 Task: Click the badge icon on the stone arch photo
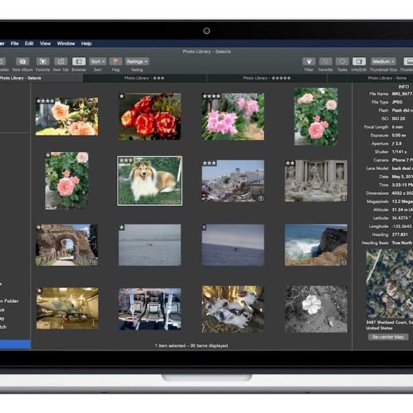pyautogui.click(x=95, y=263)
